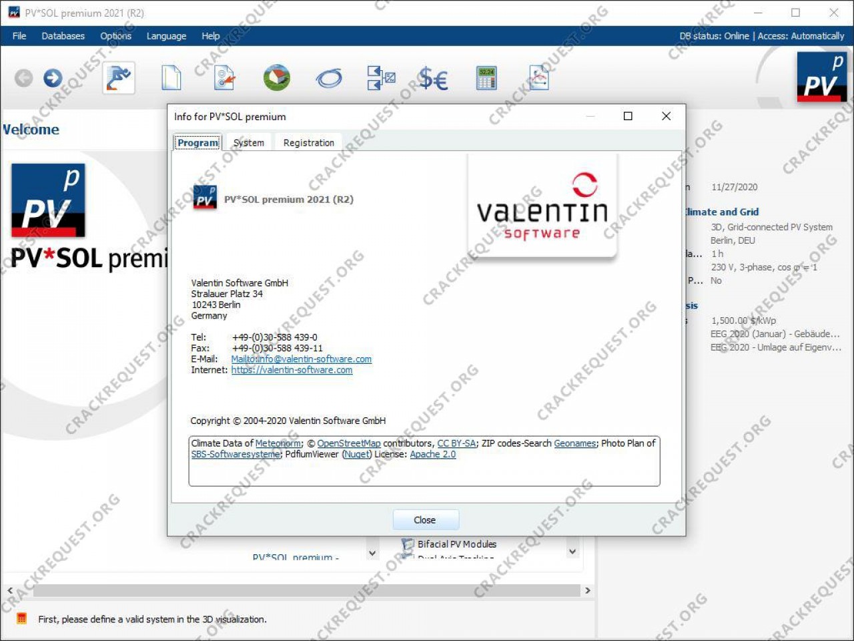Viewport: 854px width, 641px height.
Task: Click the Access: Automatically text
Action: [x=801, y=36]
